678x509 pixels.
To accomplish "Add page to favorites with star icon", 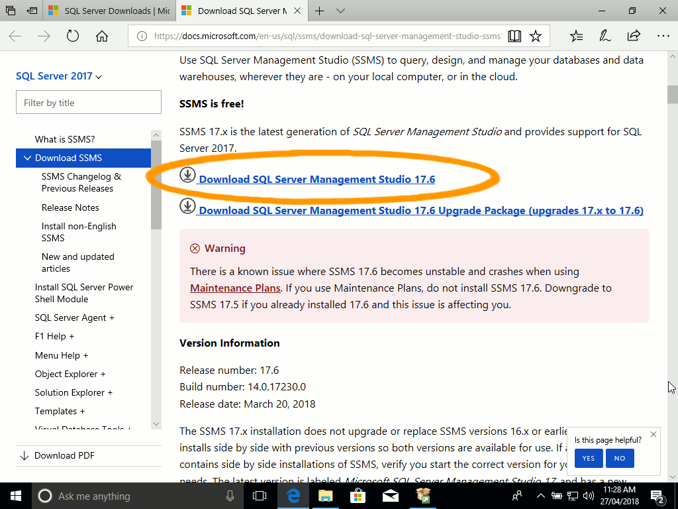I will (536, 36).
